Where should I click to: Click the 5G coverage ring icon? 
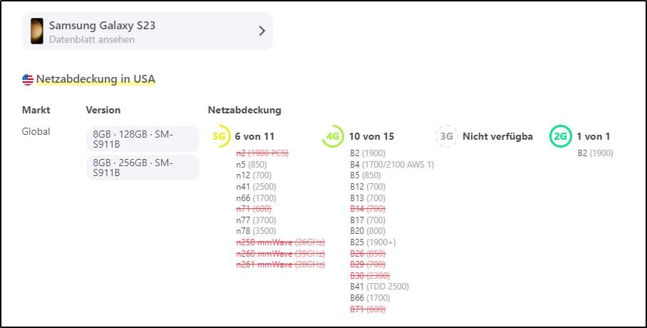coord(221,136)
